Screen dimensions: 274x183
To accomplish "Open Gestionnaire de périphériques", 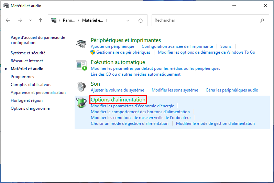I will click(x=123, y=52).
